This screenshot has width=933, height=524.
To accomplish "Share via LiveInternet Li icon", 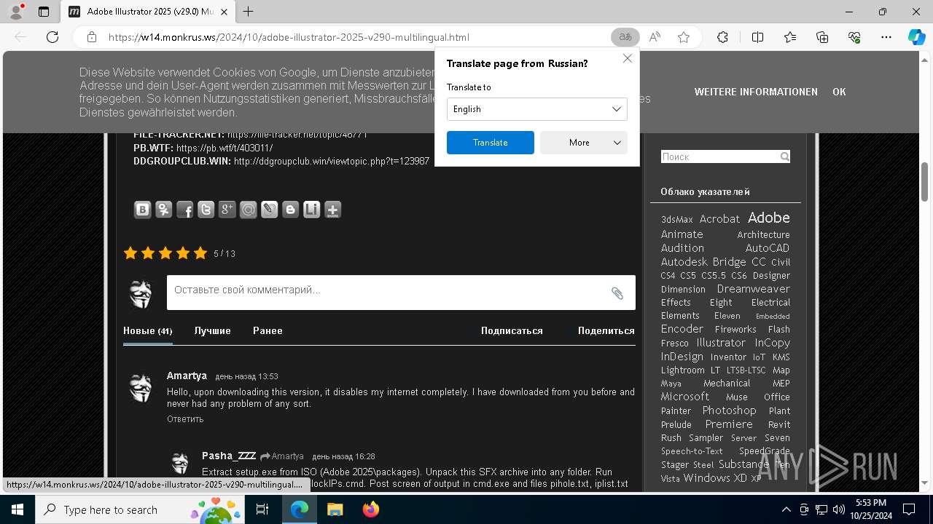I will [312, 210].
